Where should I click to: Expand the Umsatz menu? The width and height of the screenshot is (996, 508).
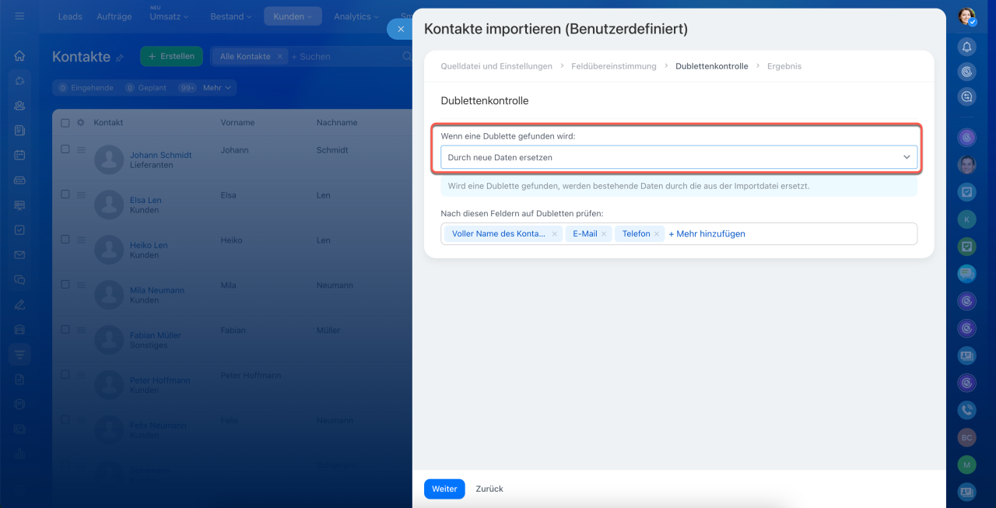(169, 16)
